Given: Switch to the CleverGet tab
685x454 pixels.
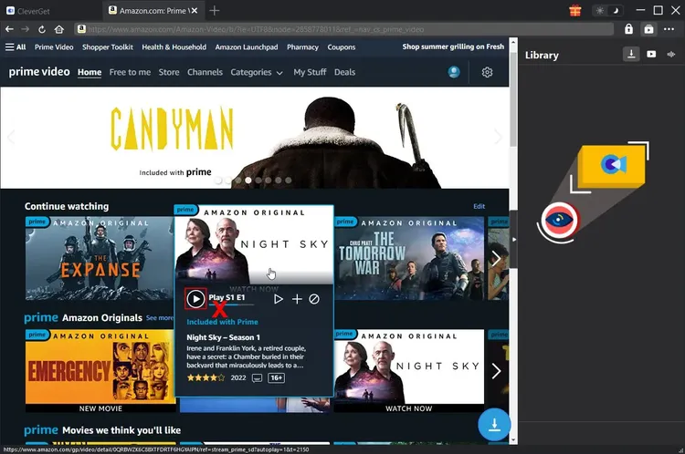Looking at the screenshot, I should point(45,10).
